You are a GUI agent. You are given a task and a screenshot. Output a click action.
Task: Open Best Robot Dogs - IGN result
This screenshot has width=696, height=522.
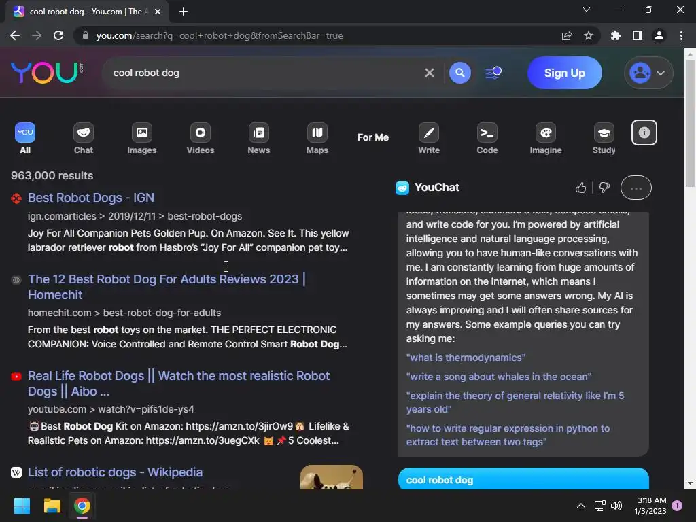click(91, 198)
